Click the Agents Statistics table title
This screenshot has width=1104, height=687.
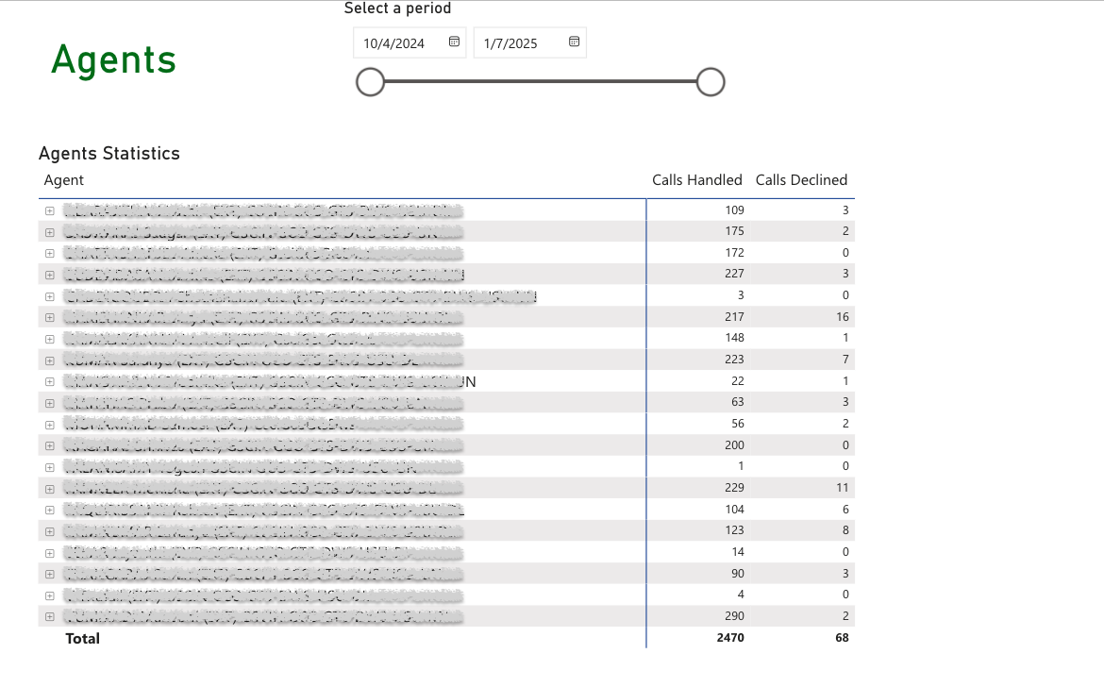[109, 153]
